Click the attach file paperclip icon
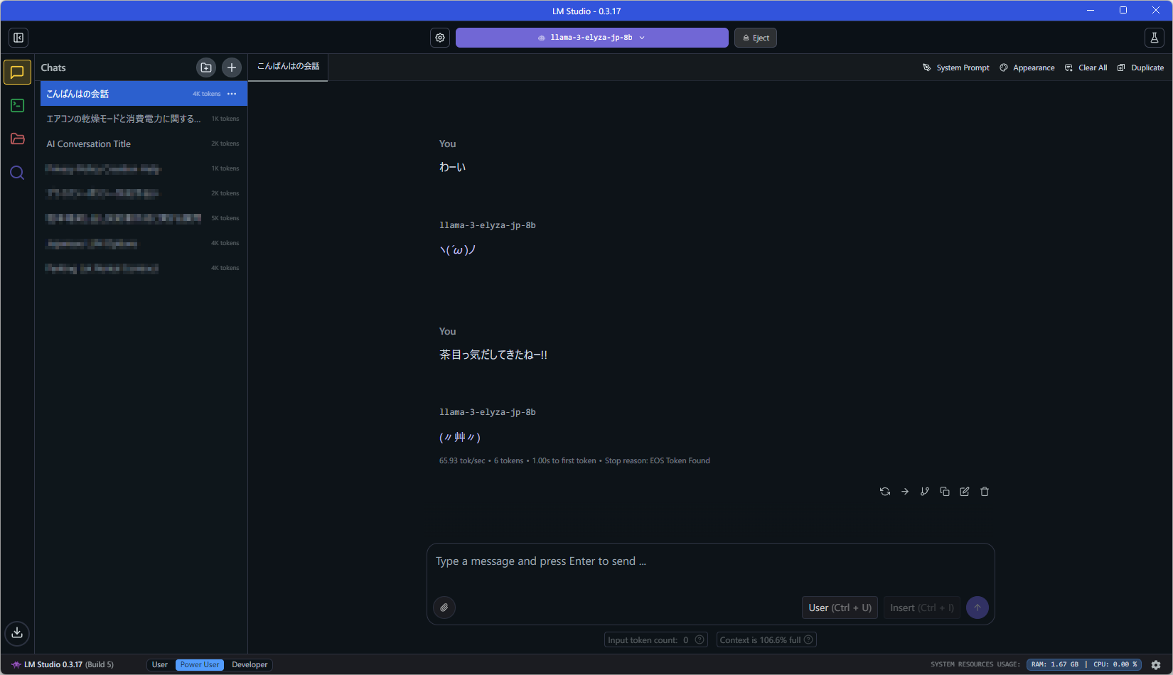The height and width of the screenshot is (675, 1173). (444, 607)
